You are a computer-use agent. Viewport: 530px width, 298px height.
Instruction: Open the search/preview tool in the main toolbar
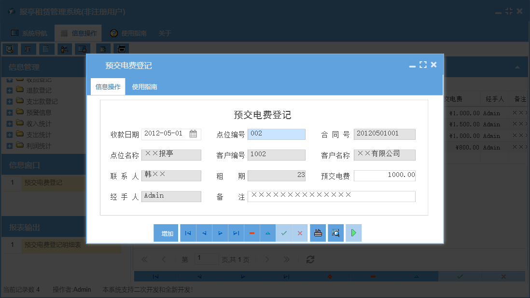tap(10, 49)
